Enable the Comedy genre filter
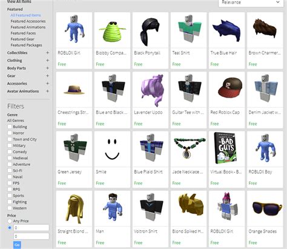The image size is (287, 249). point(10,151)
